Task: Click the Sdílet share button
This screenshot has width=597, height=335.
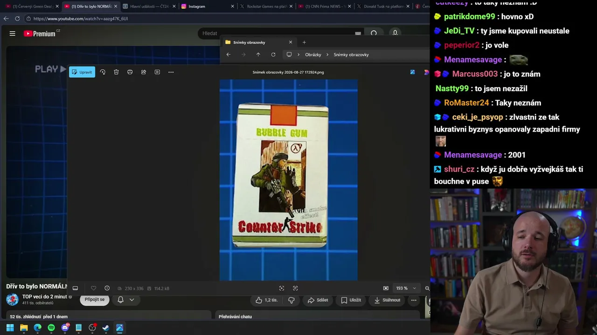Action: click(318, 300)
